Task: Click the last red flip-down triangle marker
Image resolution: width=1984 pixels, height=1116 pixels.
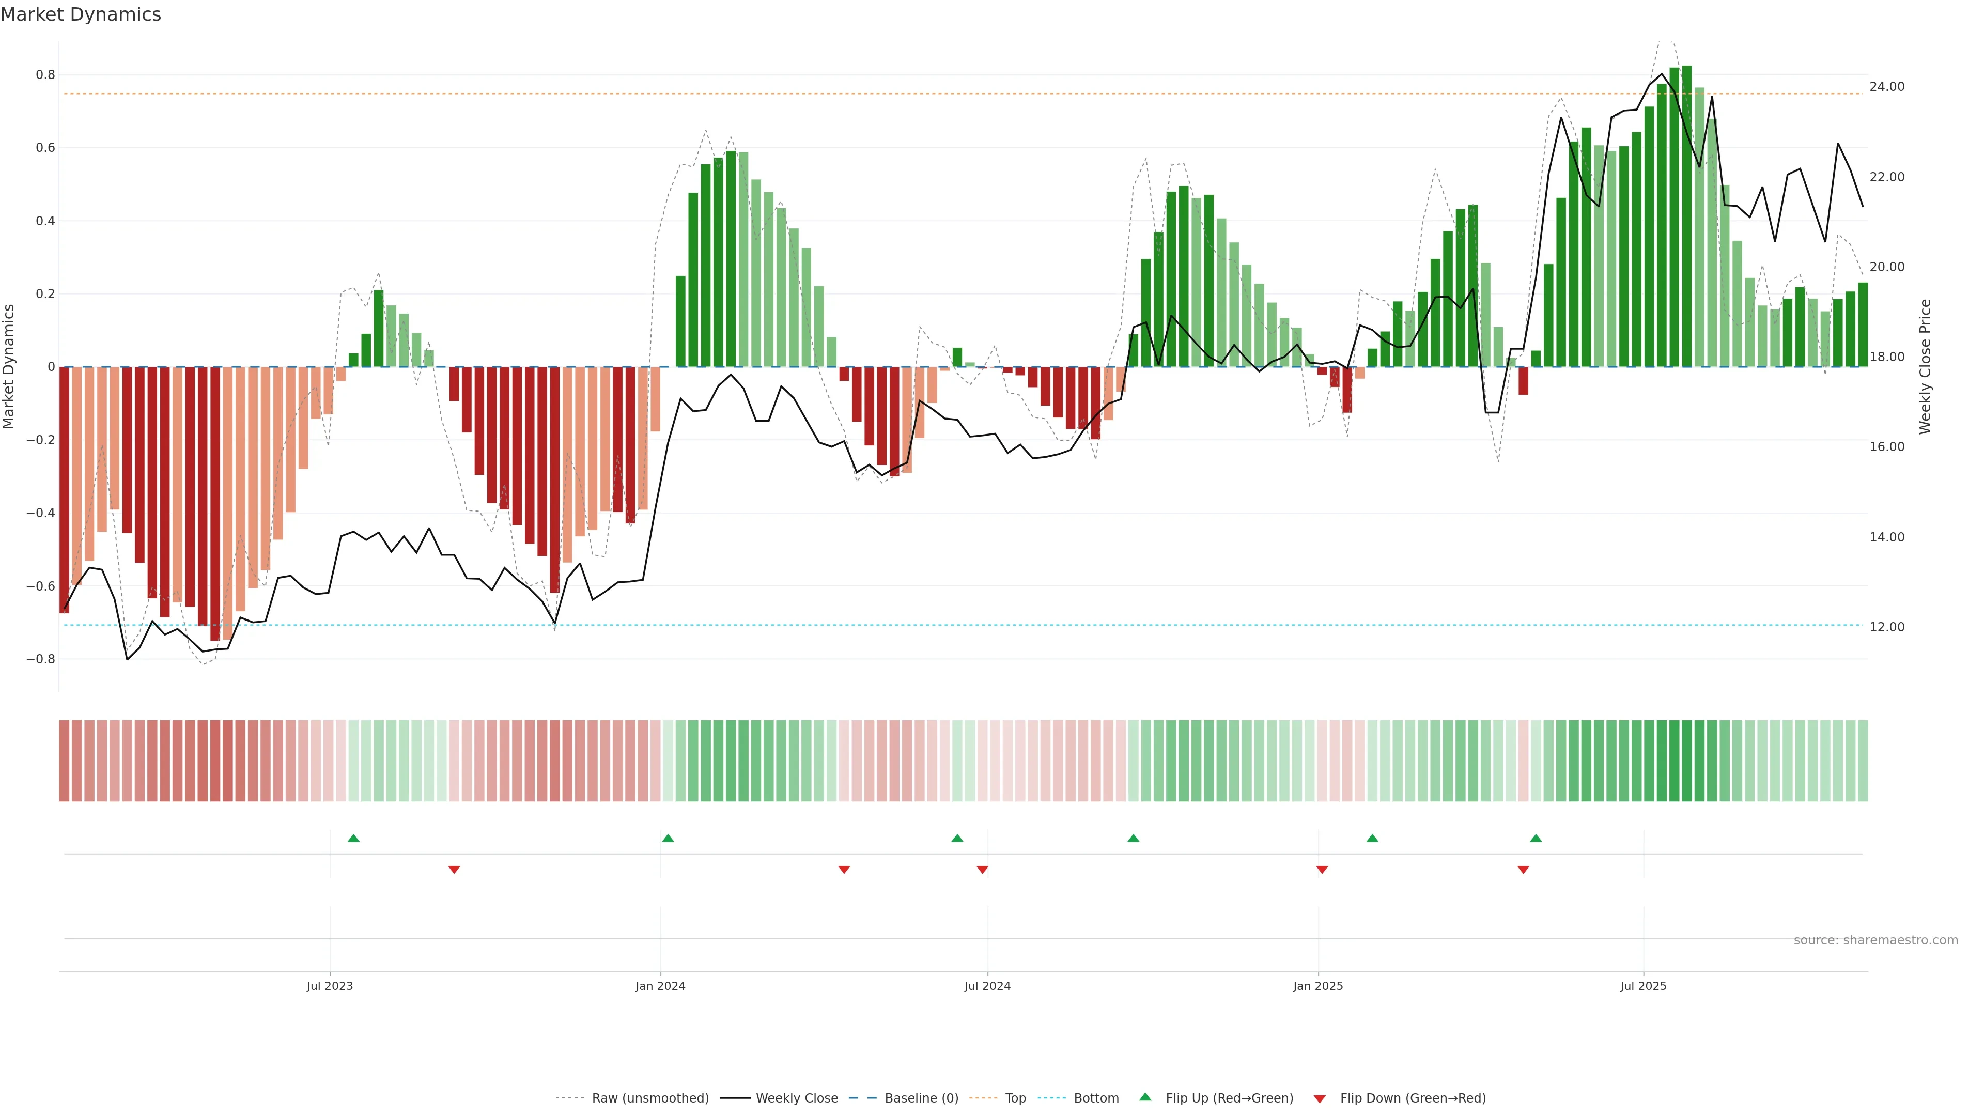Action: 1524,870
